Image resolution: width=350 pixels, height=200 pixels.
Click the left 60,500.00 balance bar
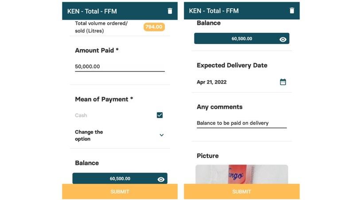pyautogui.click(x=114, y=178)
